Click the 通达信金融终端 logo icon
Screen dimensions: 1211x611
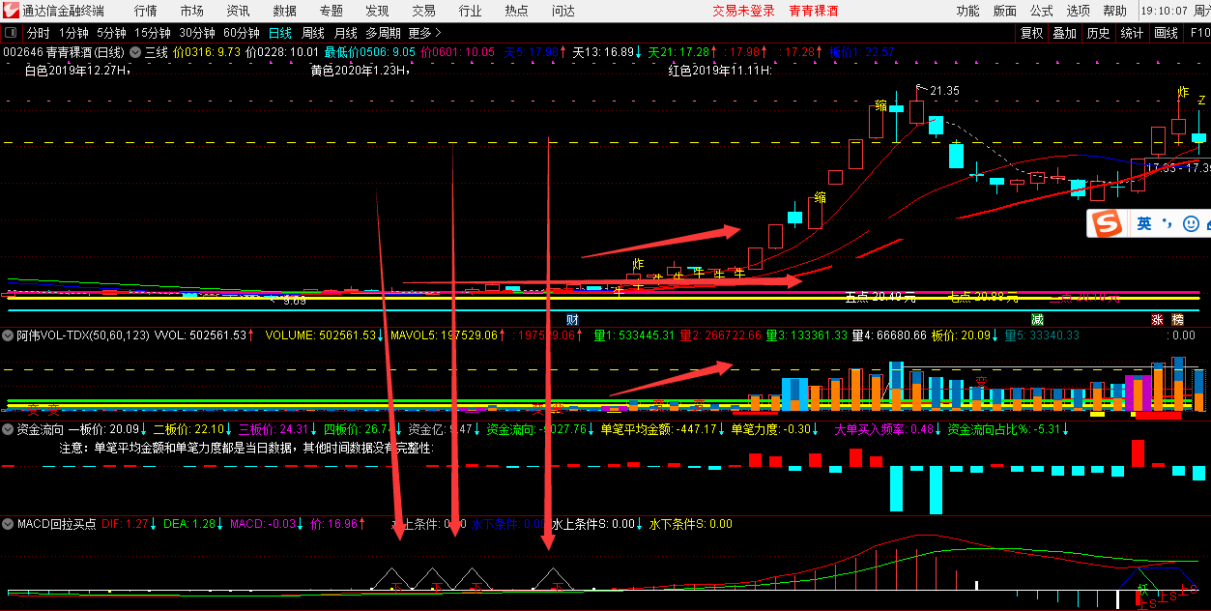(x=11, y=11)
